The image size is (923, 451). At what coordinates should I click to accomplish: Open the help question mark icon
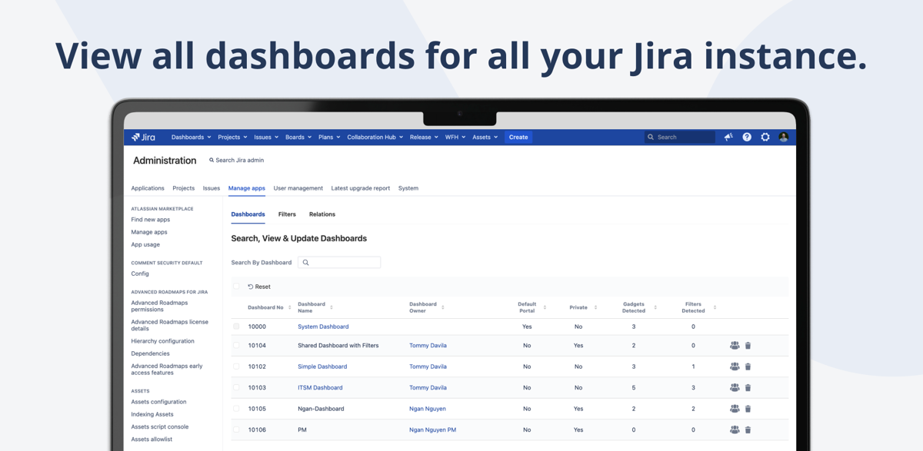point(747,138)
